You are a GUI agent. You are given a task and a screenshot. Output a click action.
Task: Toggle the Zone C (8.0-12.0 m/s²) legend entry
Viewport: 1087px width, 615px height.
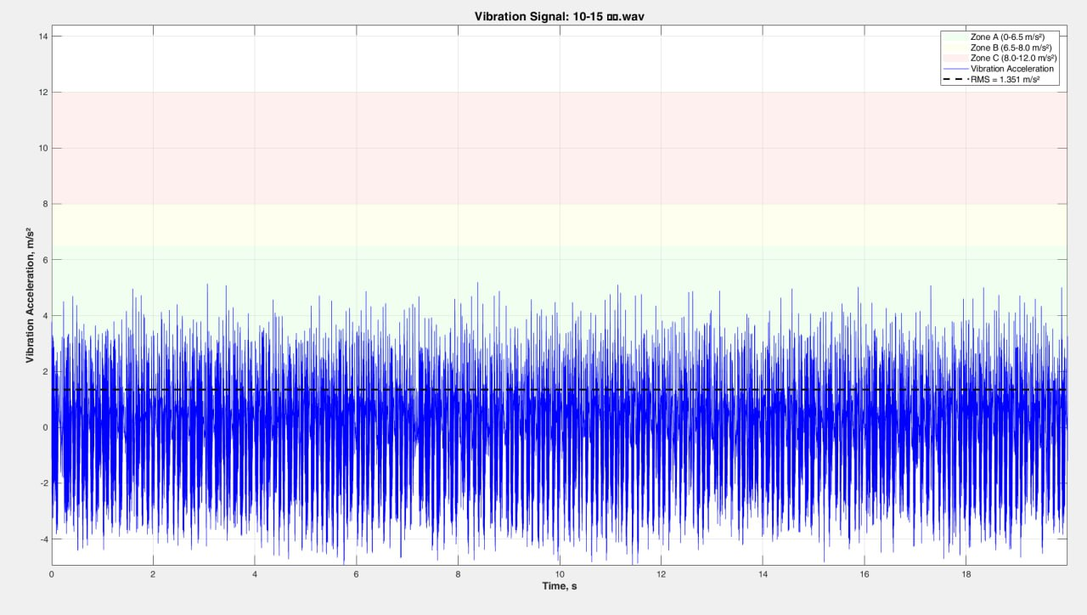[1013, 58]
